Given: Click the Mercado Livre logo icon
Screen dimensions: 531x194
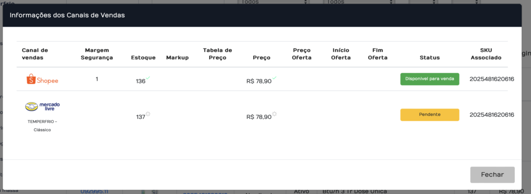Looking at the screenshot, I should 43,106.
